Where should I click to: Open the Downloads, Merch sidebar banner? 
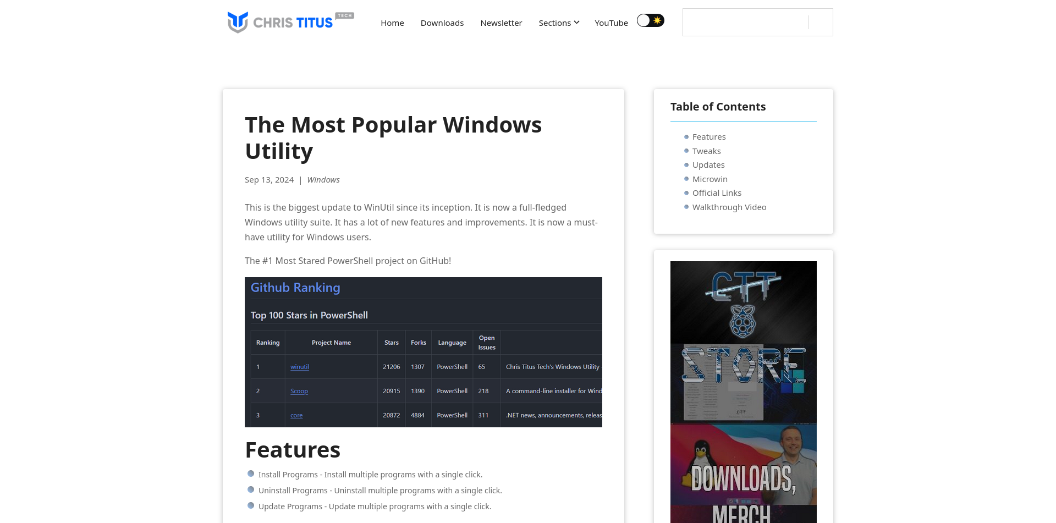click(744, 473)
